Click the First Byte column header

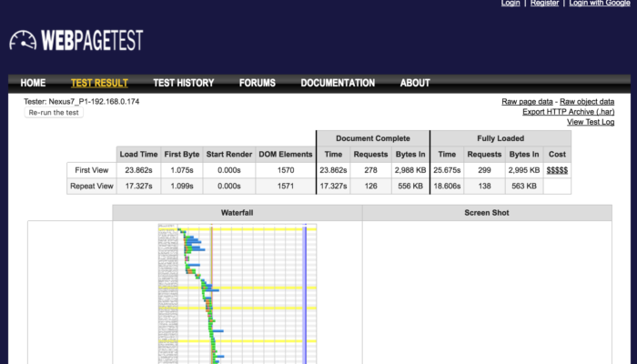pyautogui.click(x=182, y=155)
